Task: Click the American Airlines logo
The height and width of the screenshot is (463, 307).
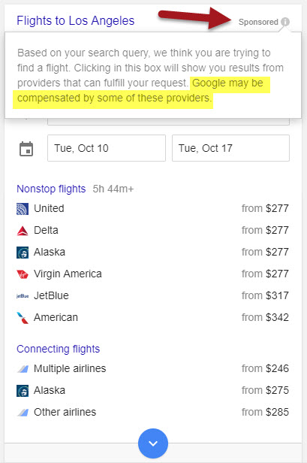Action: (23, 318)
